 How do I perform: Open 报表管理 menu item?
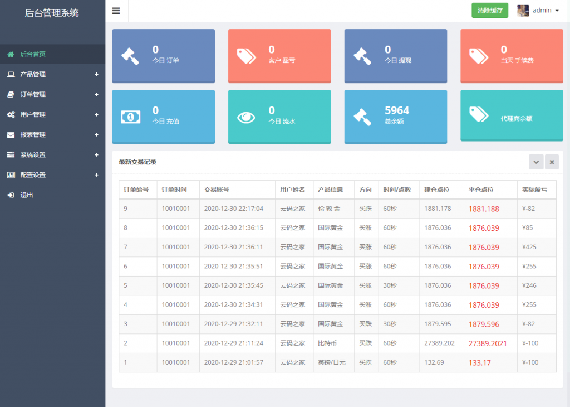point(33,134)
